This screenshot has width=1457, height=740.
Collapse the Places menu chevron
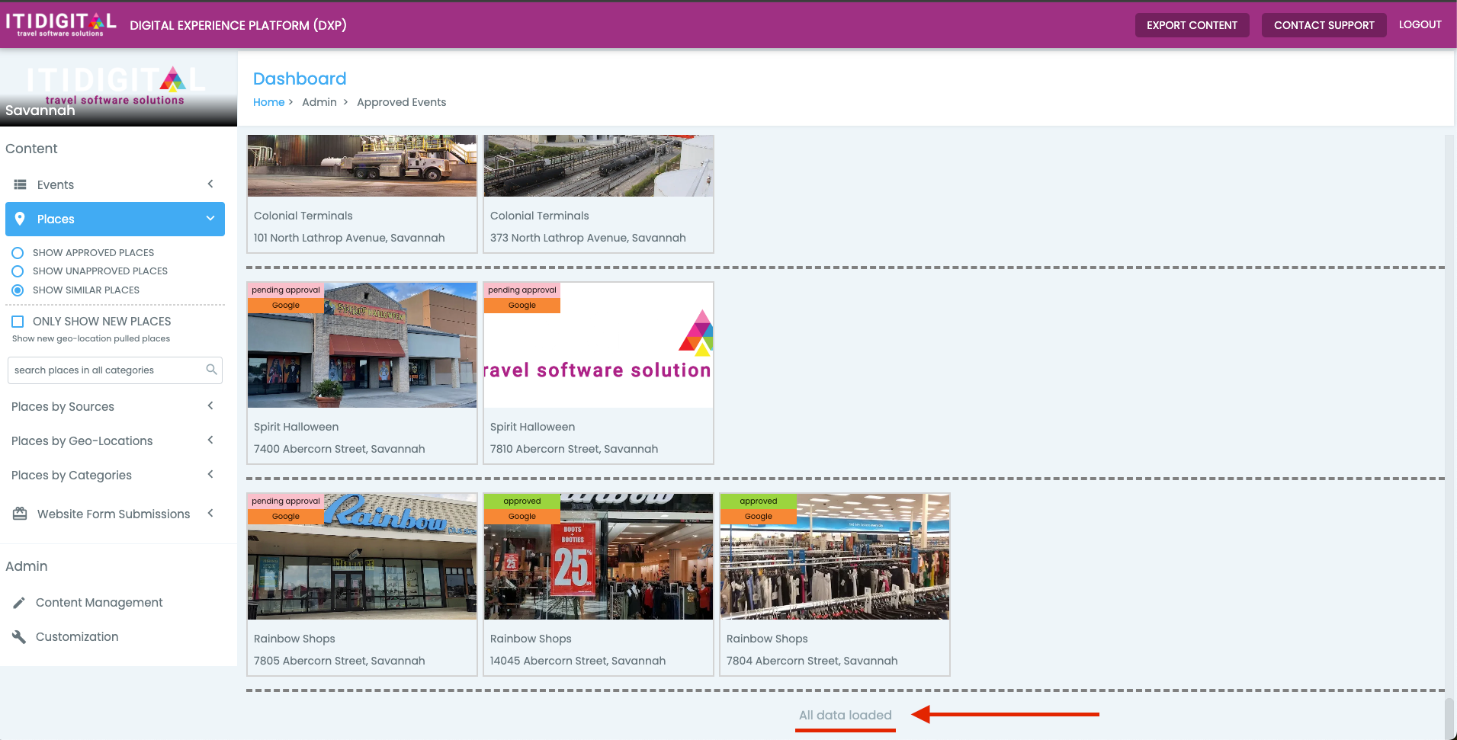point(210,219)
